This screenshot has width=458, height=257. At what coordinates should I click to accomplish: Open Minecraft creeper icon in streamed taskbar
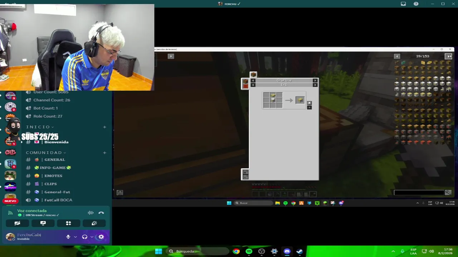pos(317,203)
